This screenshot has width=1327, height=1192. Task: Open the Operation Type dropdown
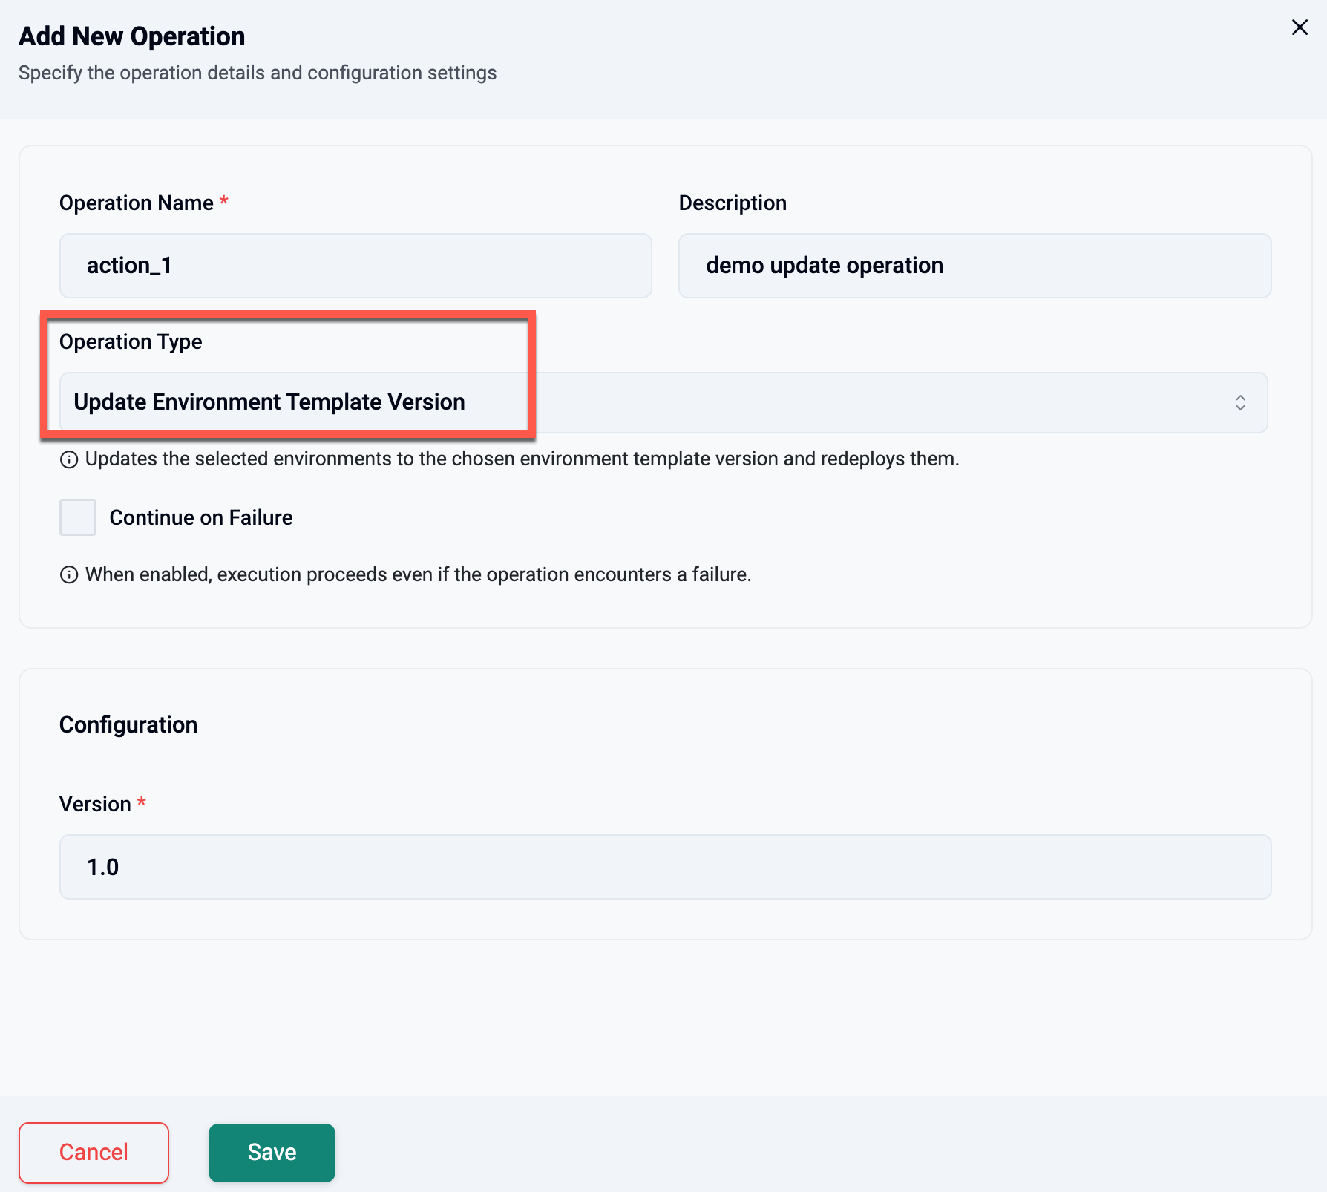tap(663, 402)
